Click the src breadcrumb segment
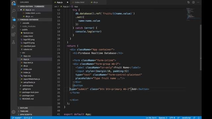Viewport: 212px width, 119px height. (x=56, y=7)
